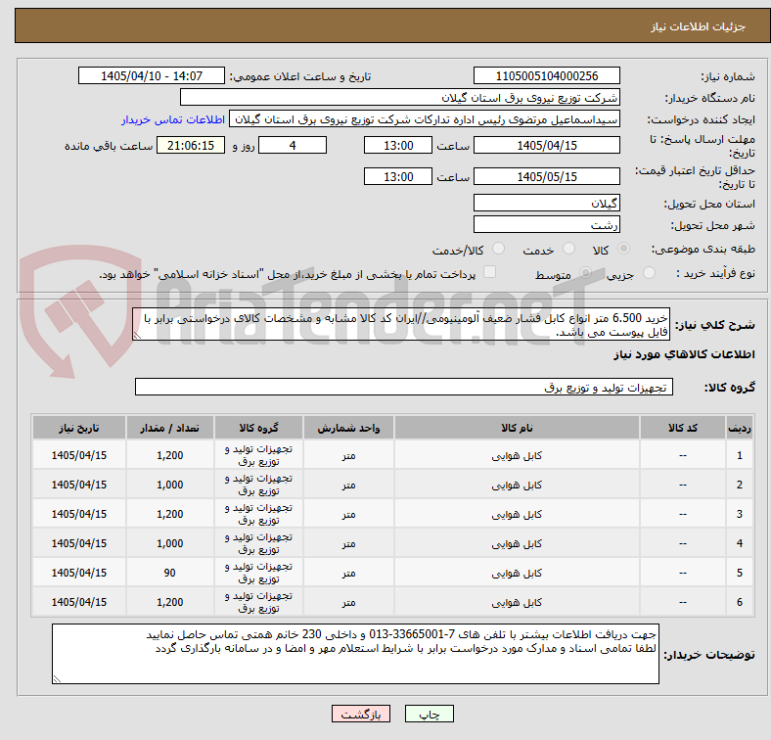This screenshot has height=740, width=771.
Task: Click the remaining time field 21:06:15
Action: click(x=191, y=145)
